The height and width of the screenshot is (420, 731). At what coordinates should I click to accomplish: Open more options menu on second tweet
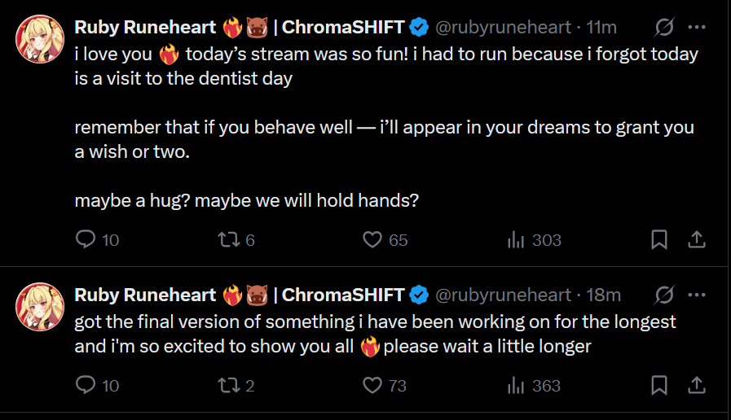[697, 295]
